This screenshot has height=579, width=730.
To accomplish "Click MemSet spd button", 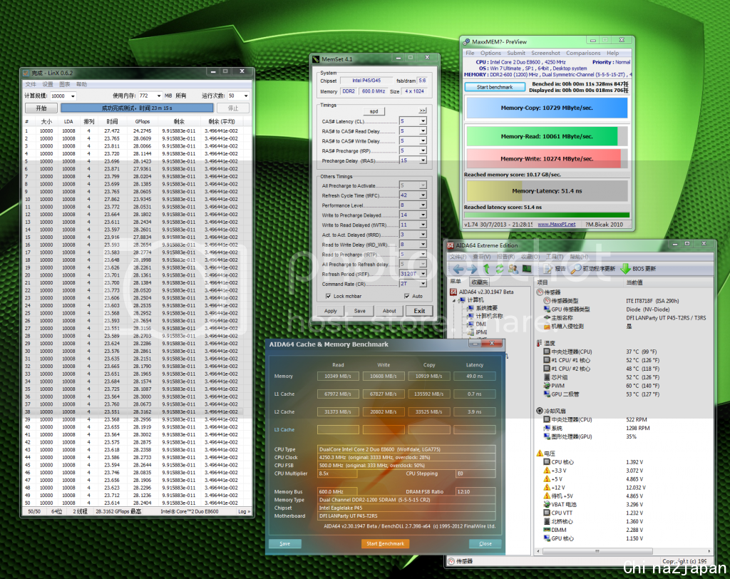I will click(x=374, y=111).
